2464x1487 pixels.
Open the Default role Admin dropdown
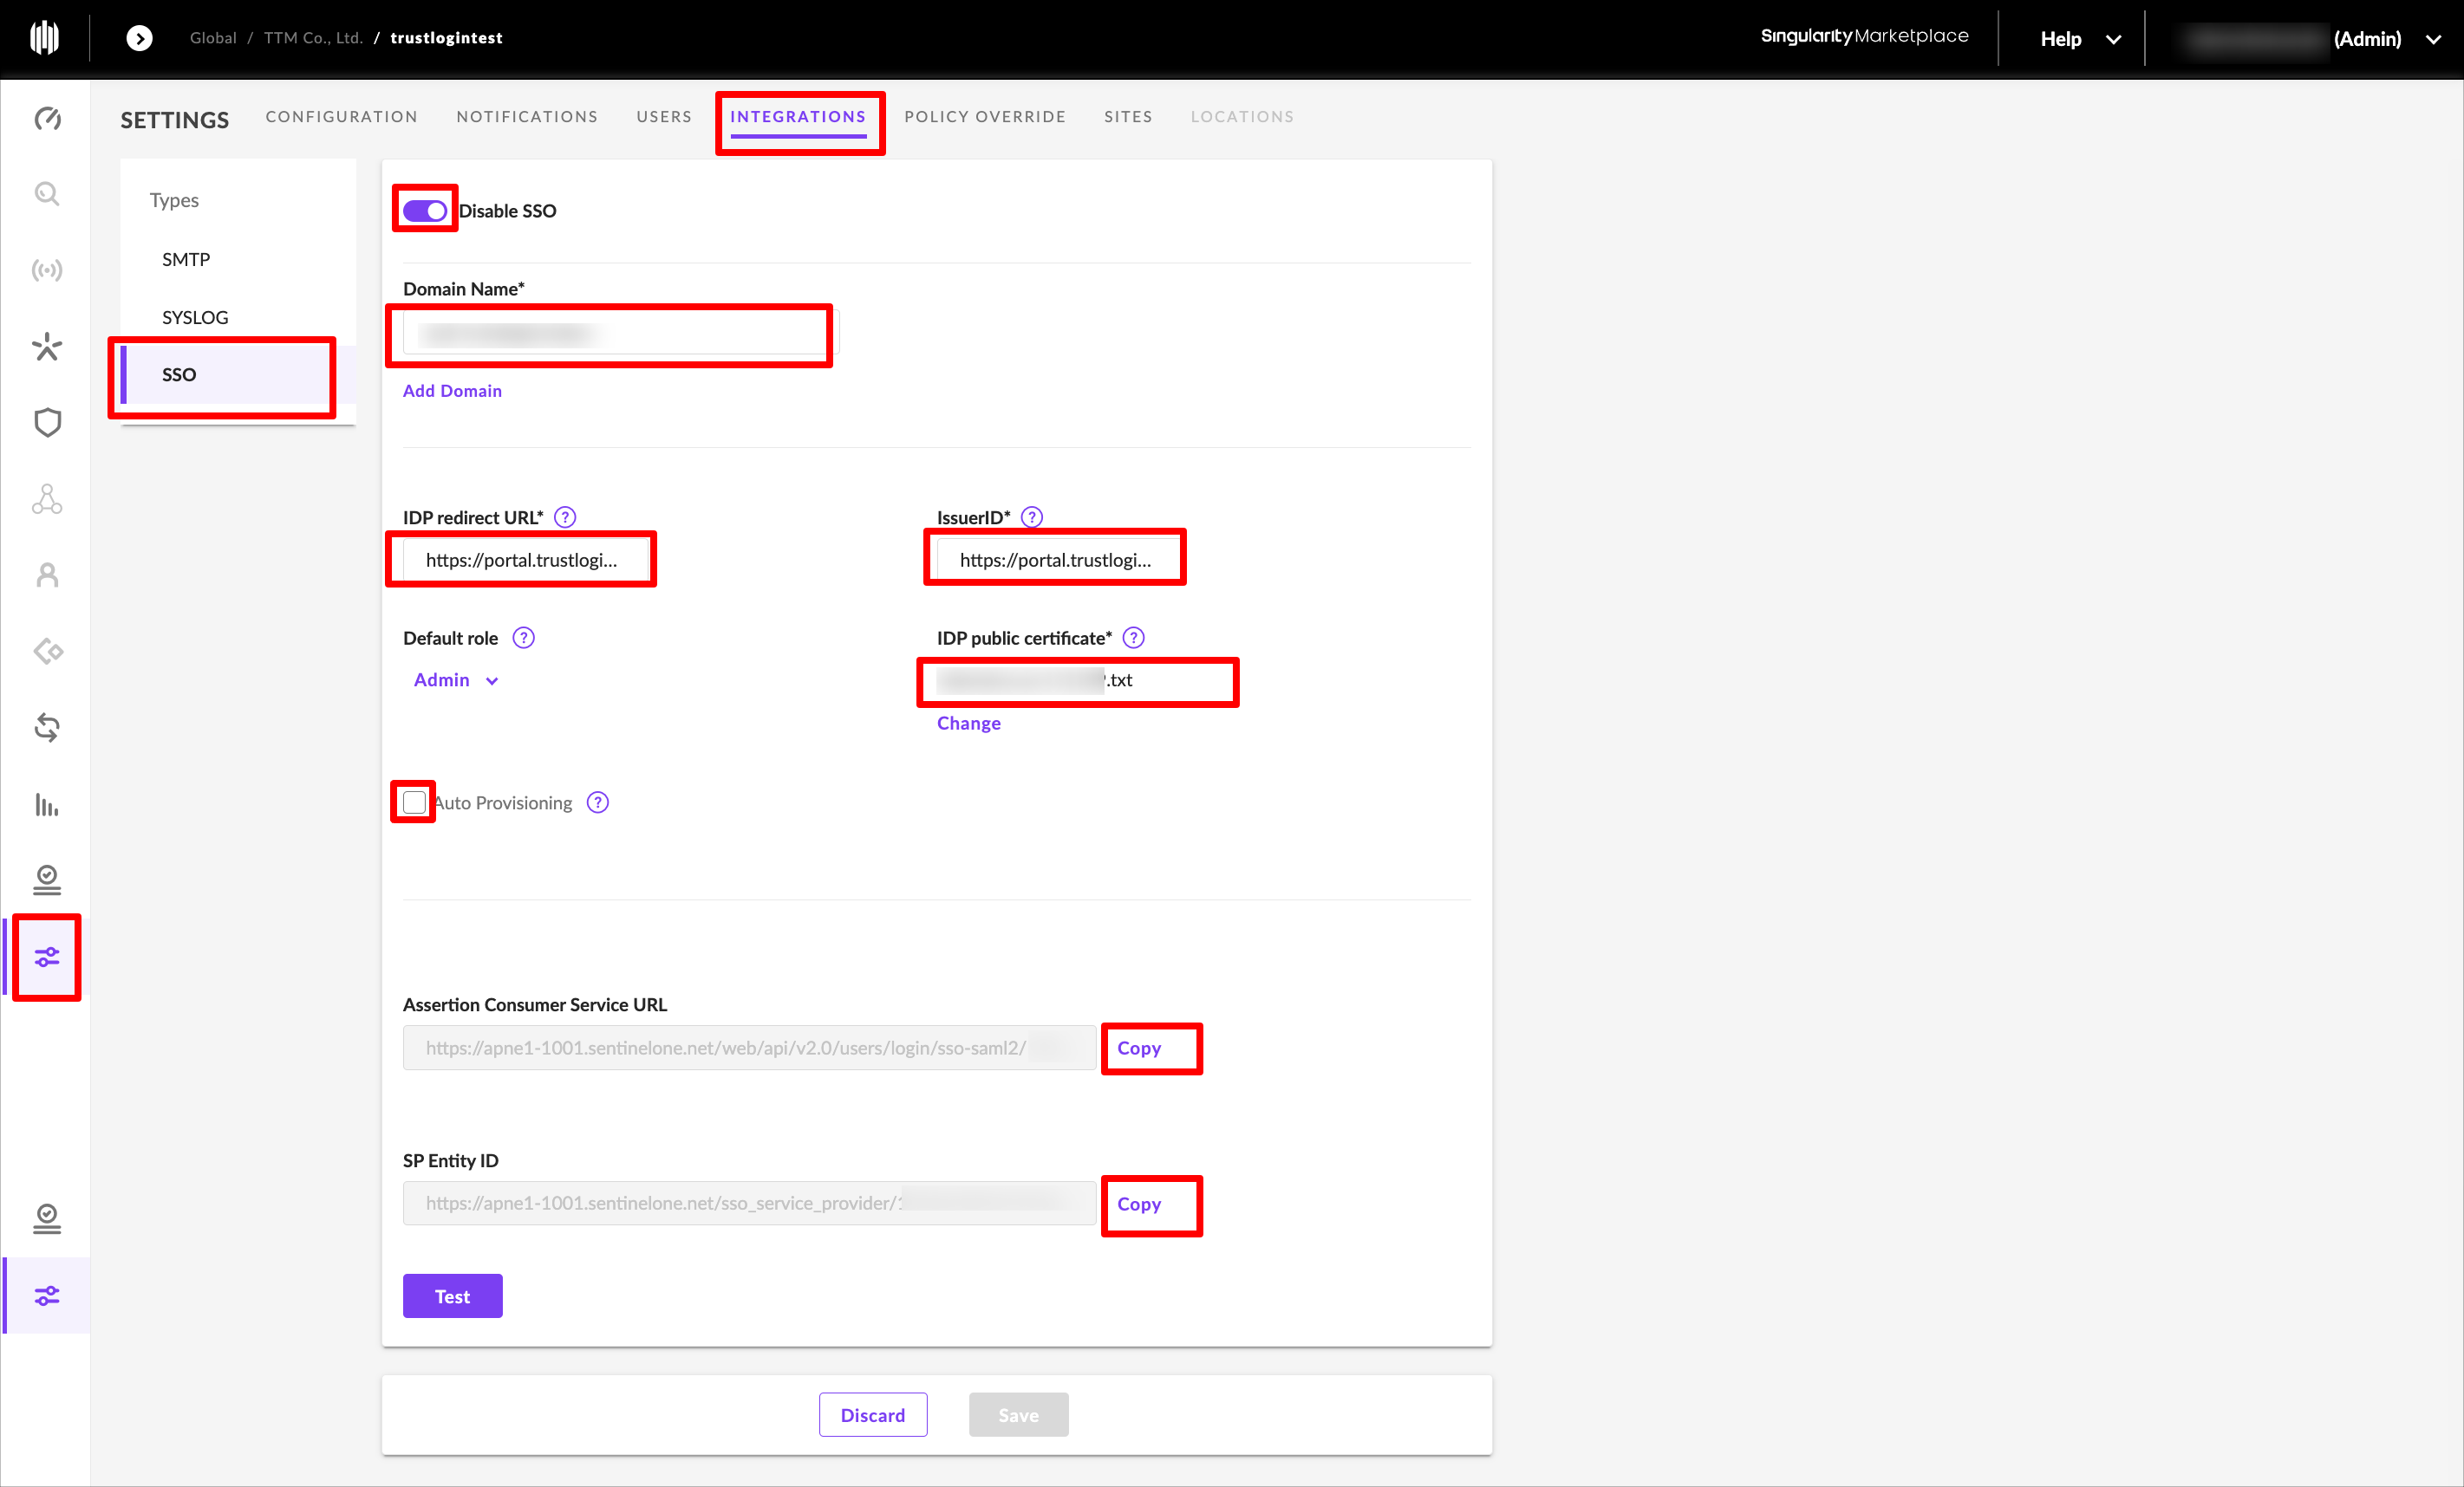(456, 680)
